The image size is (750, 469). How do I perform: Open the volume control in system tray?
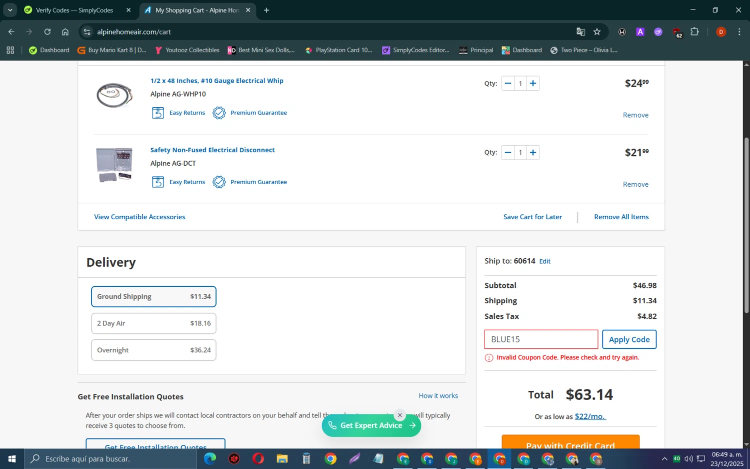pyautogui.click(x=688, y=459)
